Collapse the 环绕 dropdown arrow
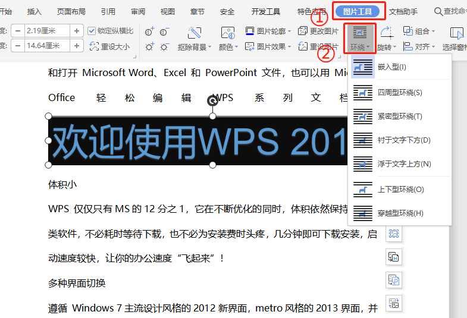 click(x=368, y=47)
